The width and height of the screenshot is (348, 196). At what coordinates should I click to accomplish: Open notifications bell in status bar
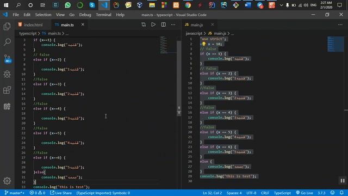pyautogui.click(x=341, y=193)
